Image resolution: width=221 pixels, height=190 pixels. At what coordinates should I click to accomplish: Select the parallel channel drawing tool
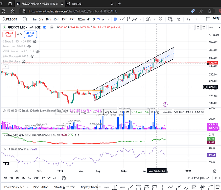tap(187, 187)
